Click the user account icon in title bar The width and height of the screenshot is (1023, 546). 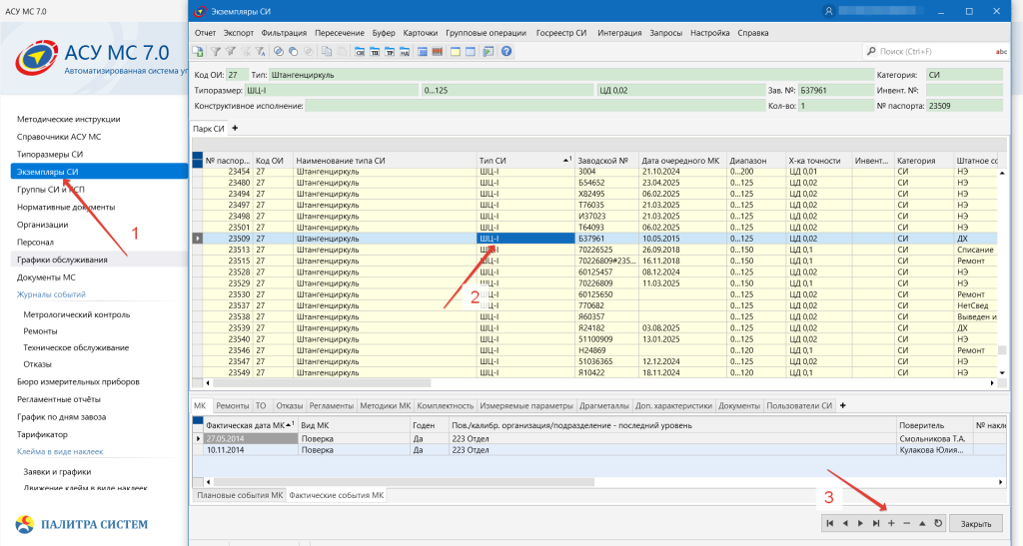(828, 11)
